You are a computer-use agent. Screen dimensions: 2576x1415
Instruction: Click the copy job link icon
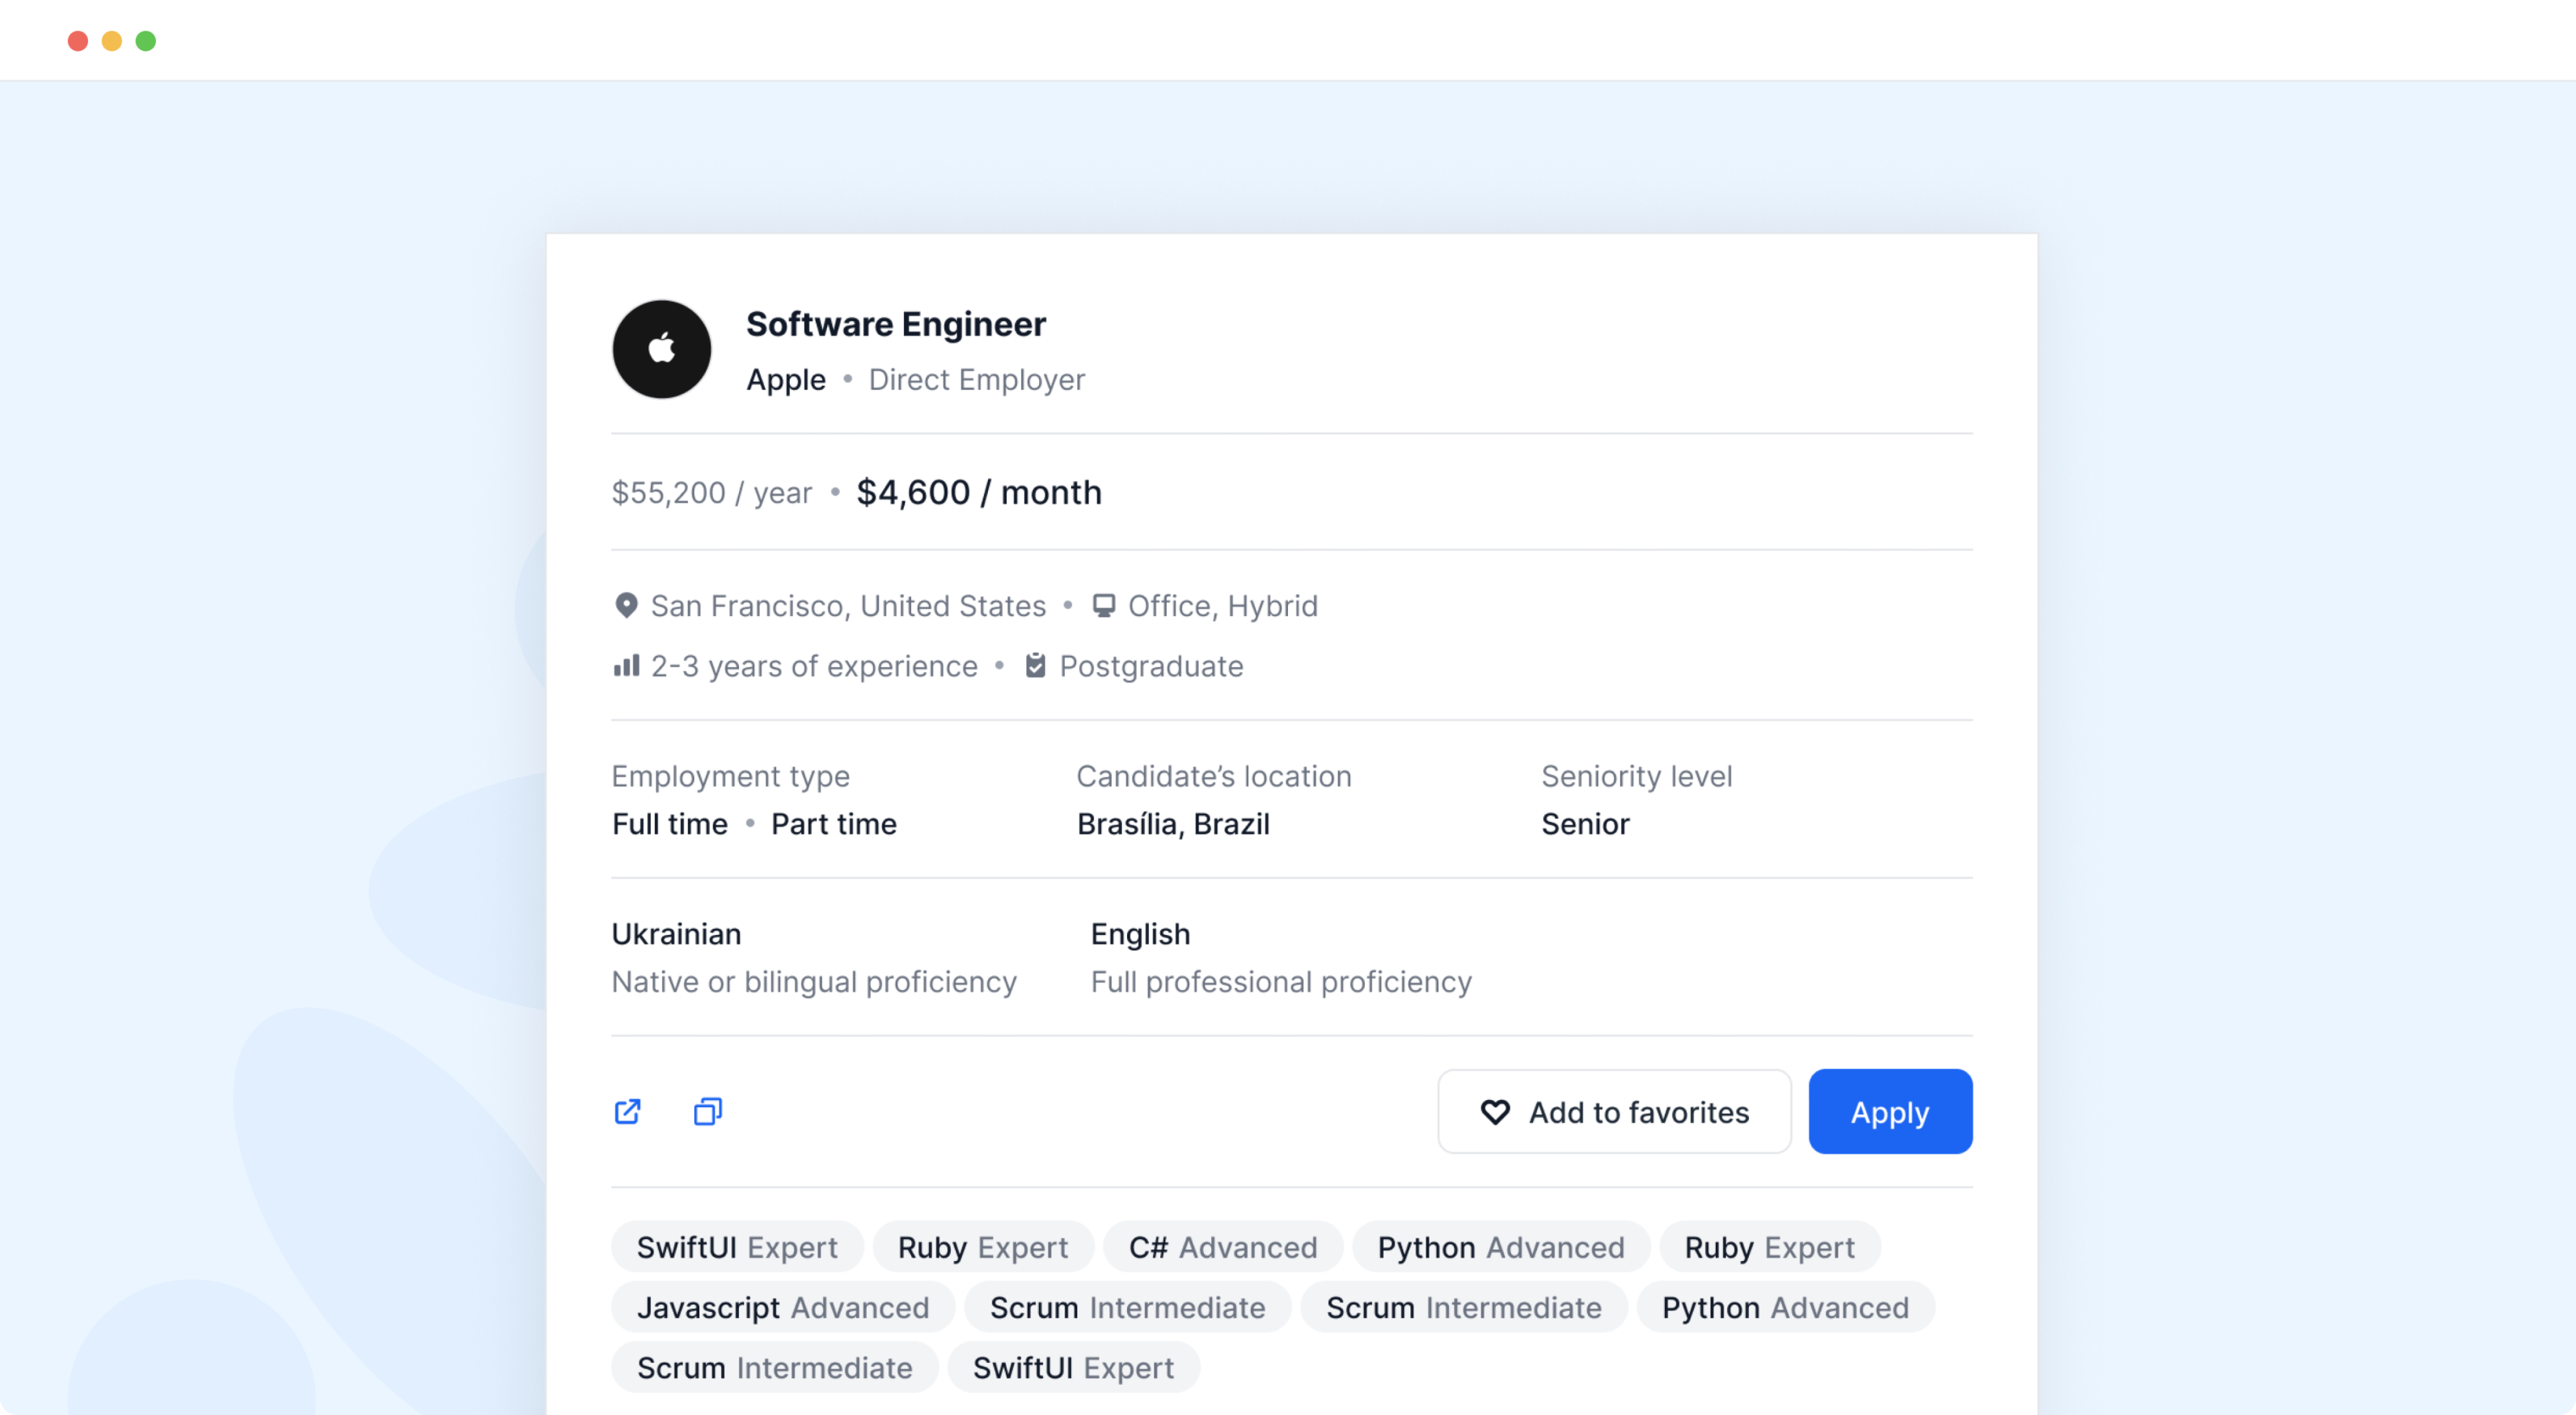click(707, 1111)
